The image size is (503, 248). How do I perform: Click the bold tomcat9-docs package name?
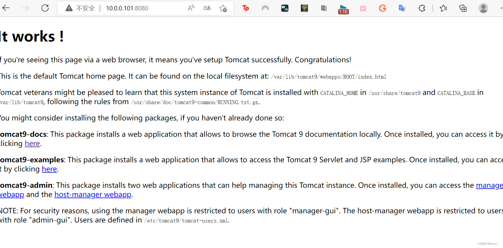point(23,134)
